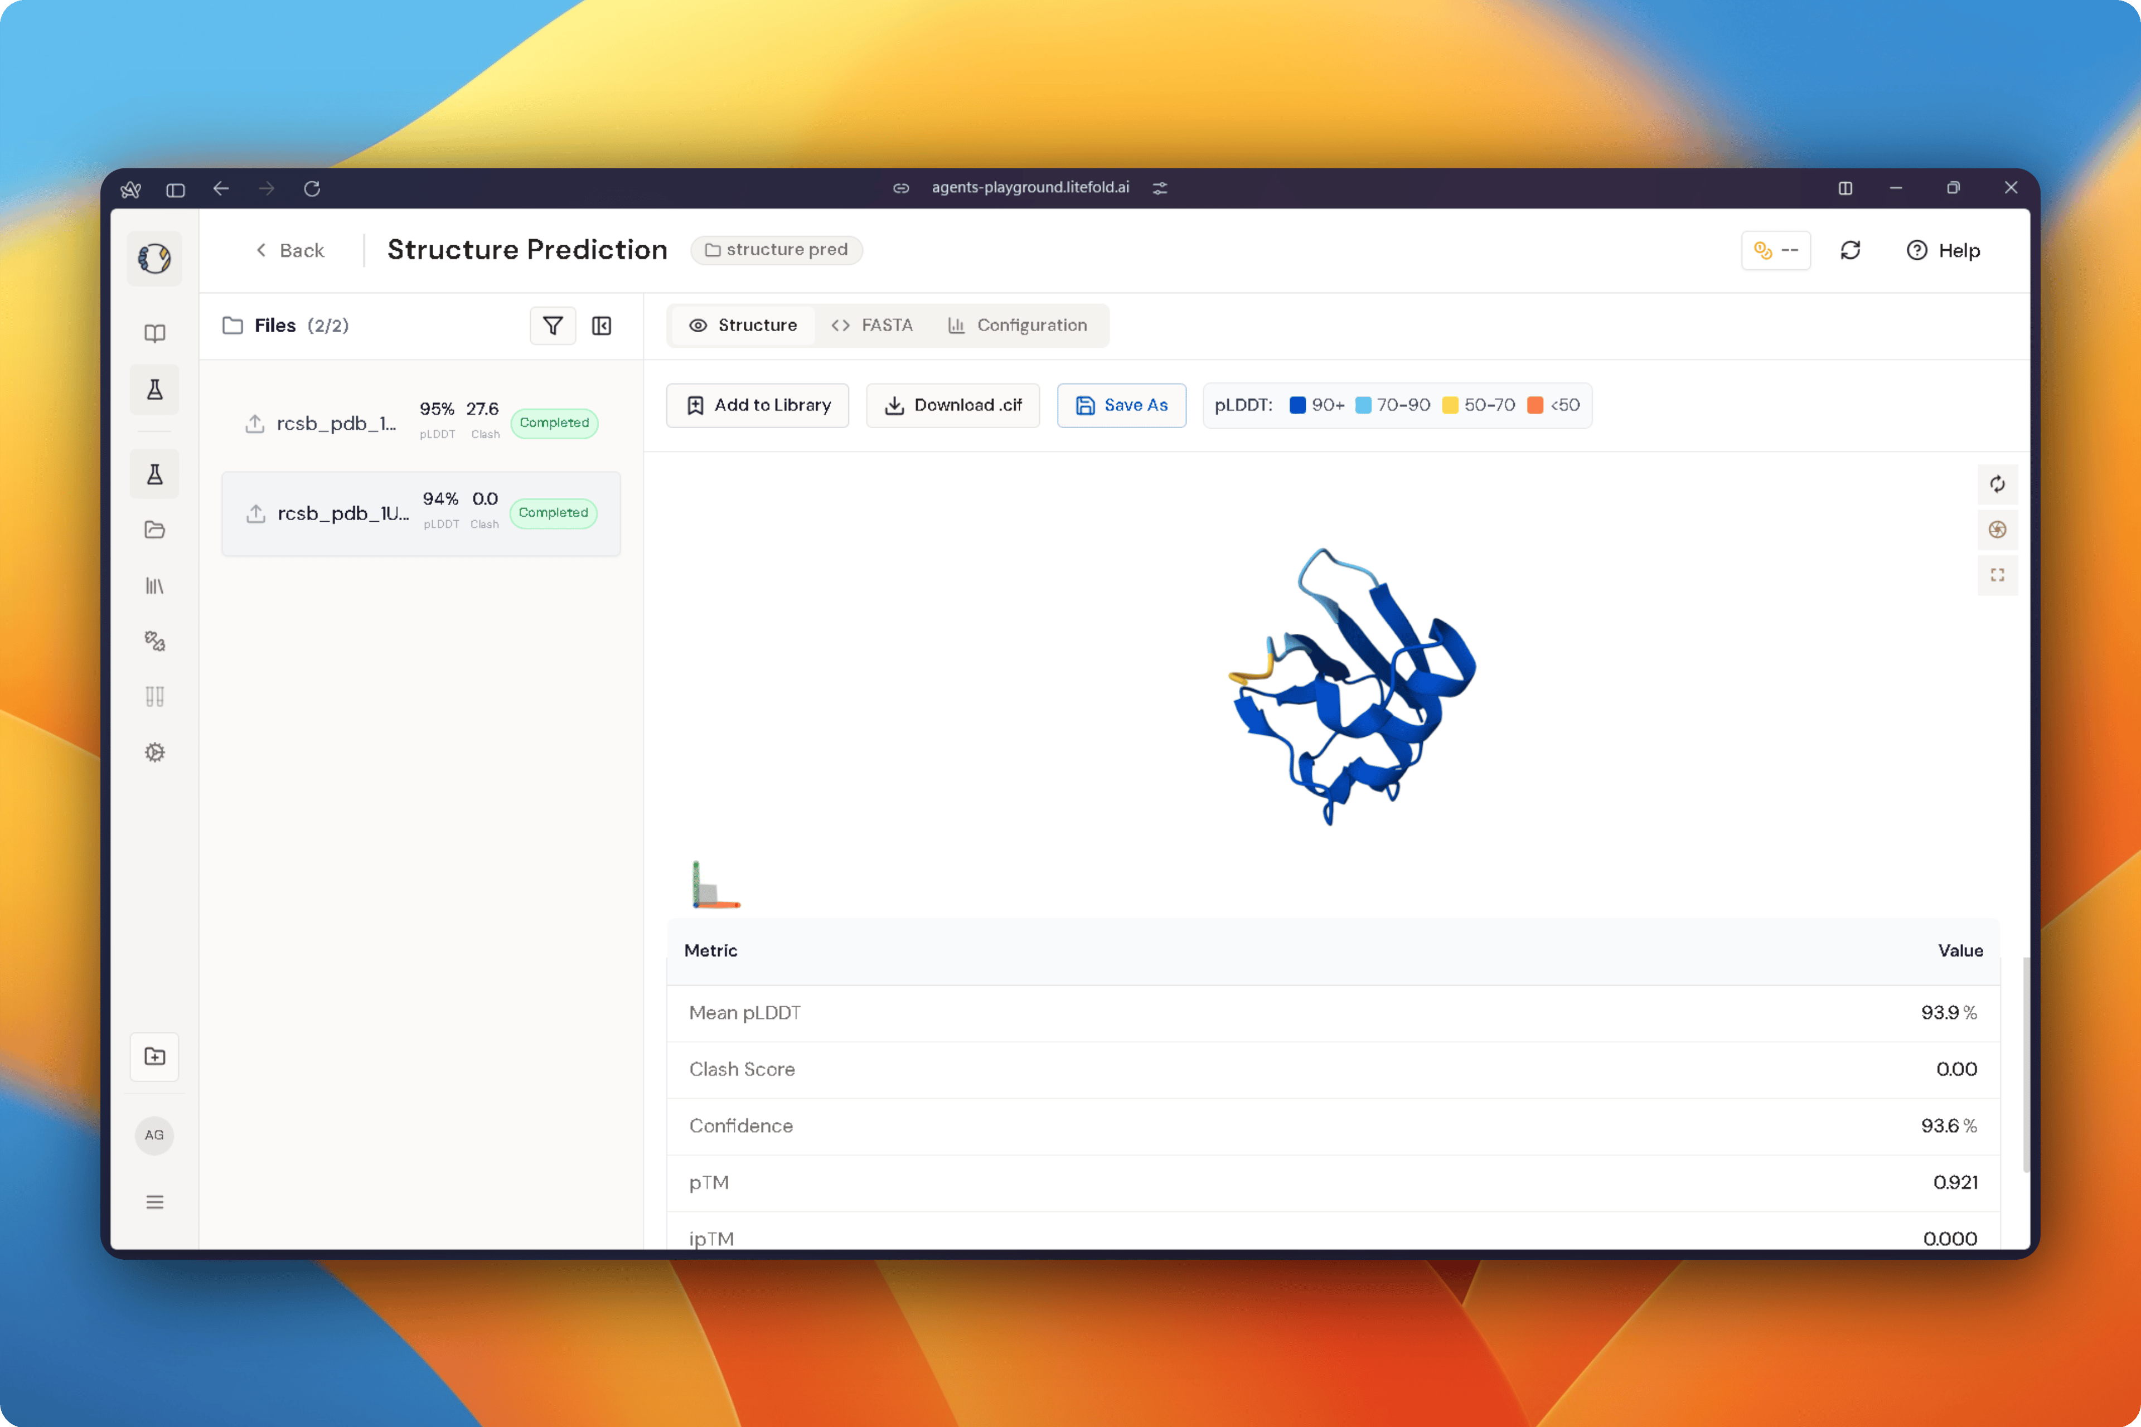Click the structure pred folder tag
Image resolution: width=2141 pixels, height=1427 pixels.
[x=777, y=250]
